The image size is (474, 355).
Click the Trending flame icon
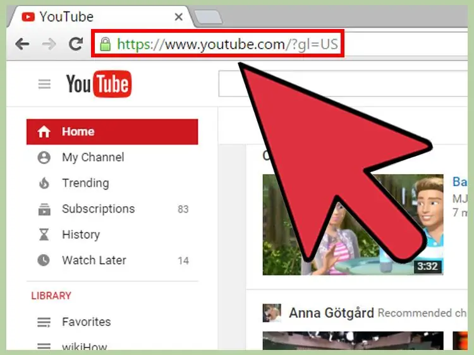(x=44, y=183)
